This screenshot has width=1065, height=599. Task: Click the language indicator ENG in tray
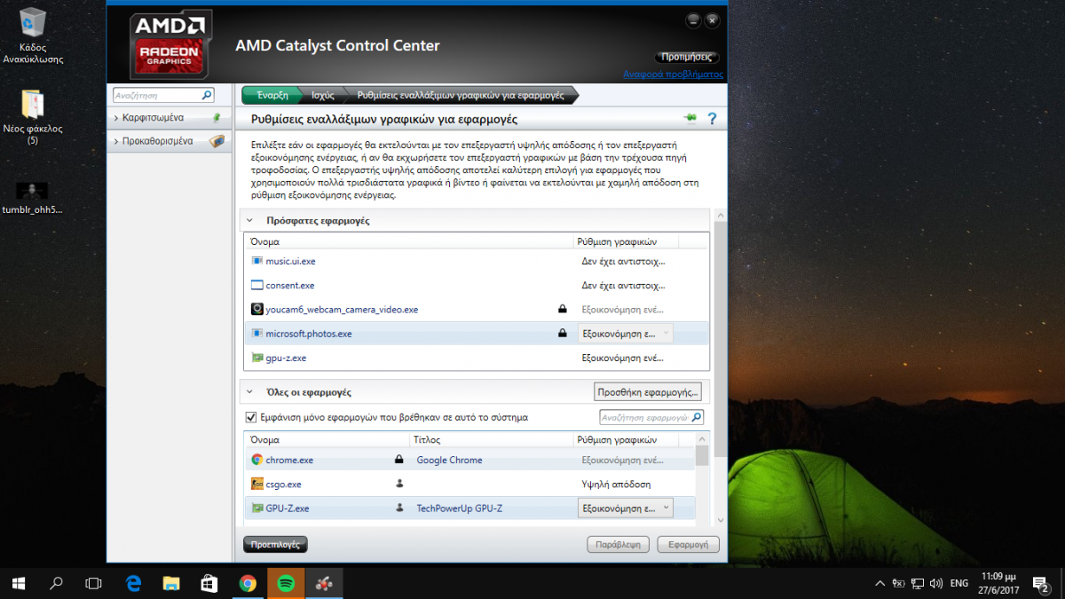click(959, 583)
